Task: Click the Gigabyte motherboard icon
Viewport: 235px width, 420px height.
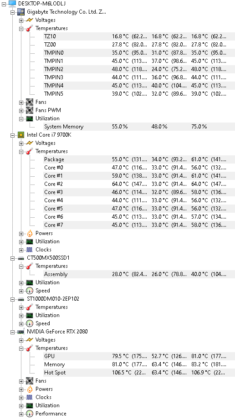Action: pyautogui.click(x=21, y=12)
